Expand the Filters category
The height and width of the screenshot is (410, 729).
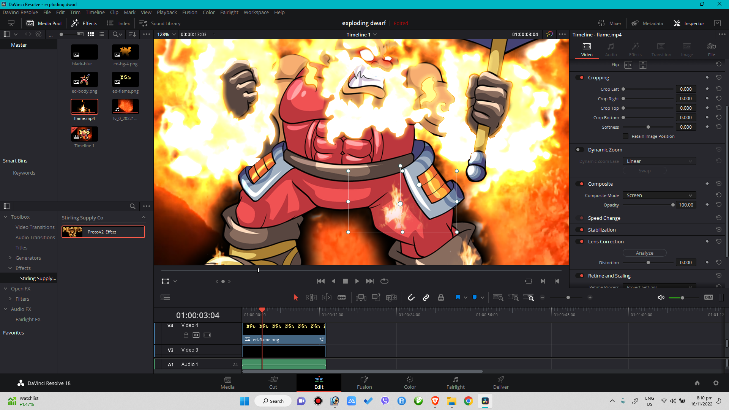click(10, 299)
